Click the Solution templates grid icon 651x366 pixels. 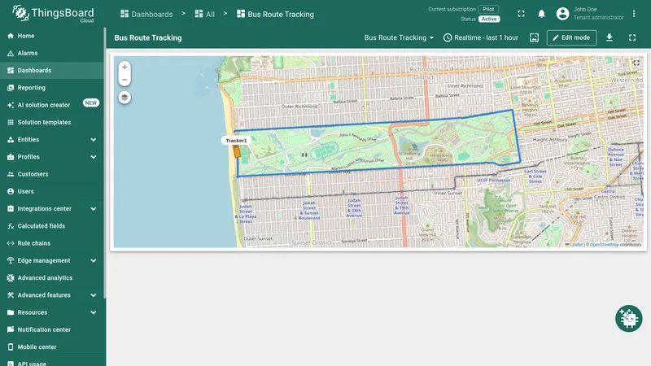[11, 123]
